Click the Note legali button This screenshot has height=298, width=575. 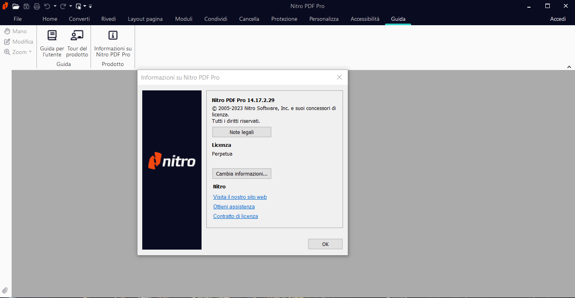click(x=242, y=132)
